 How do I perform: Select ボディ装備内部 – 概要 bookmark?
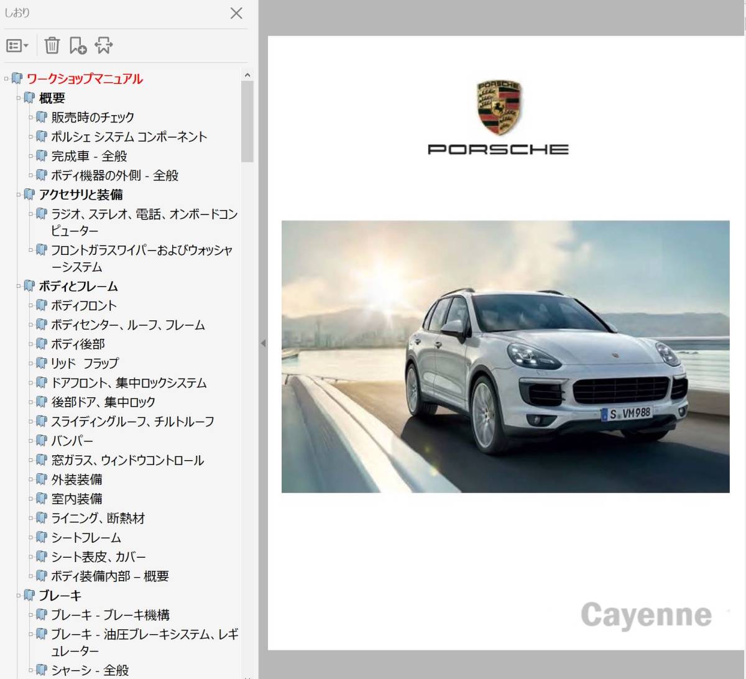[x=110, y=576]
